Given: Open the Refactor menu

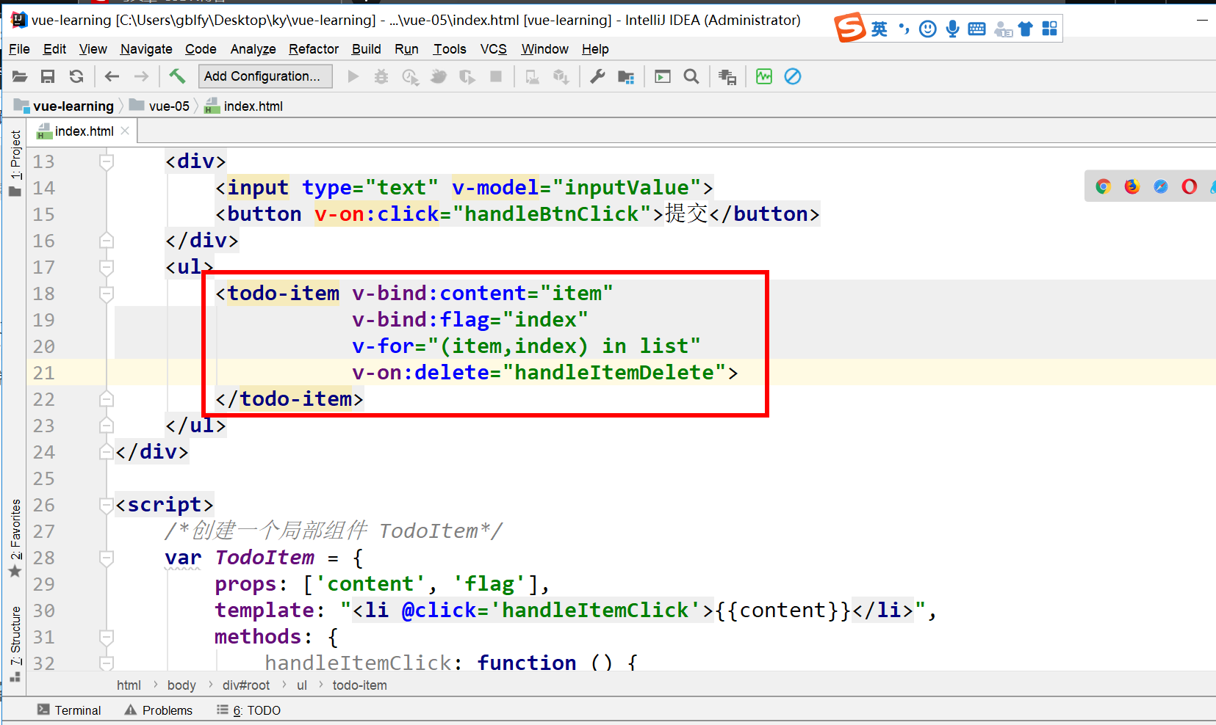Looking at the screenshot, I should pos(314,49).
